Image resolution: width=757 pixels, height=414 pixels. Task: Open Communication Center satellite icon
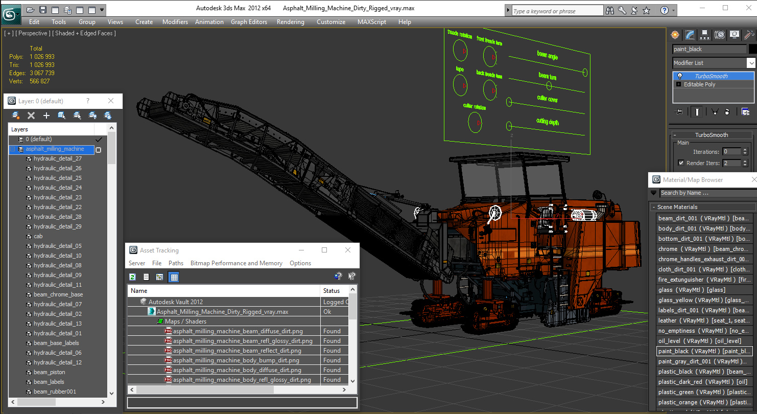[x=634, y=10]
